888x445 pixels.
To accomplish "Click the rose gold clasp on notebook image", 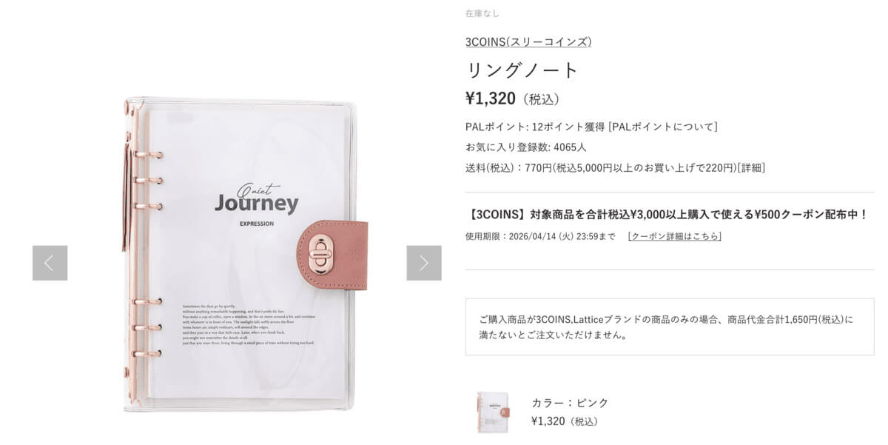I will [x=324, y=254].
